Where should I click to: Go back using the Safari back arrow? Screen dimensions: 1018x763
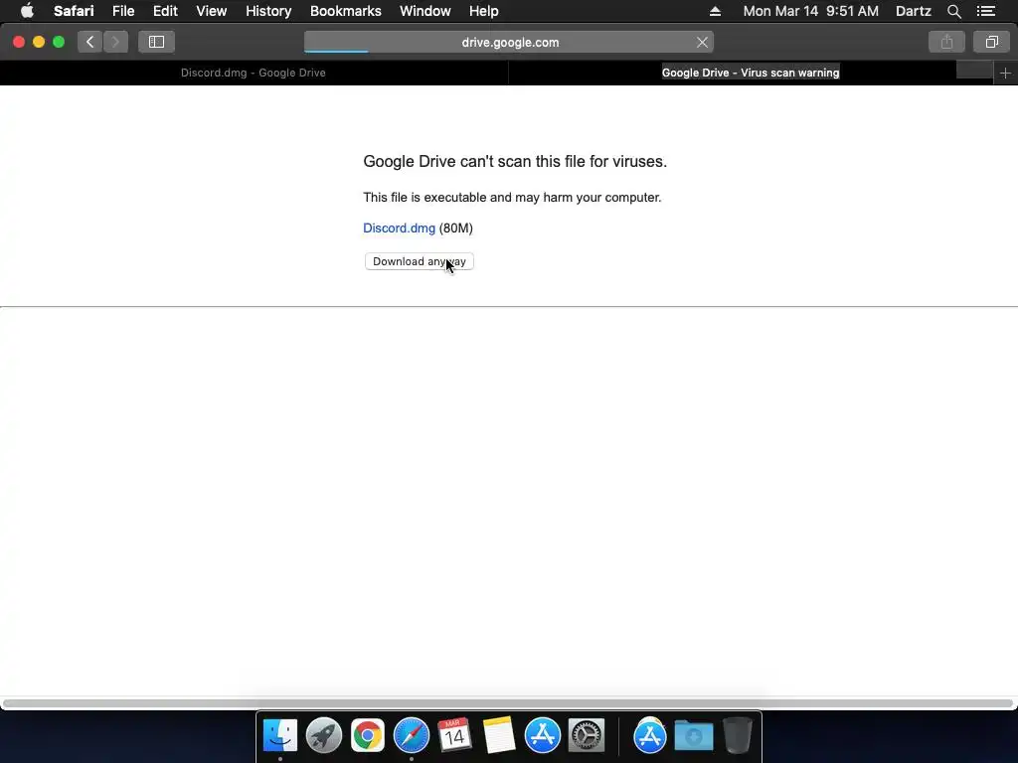pyautogui.click(x=90, y=42)
